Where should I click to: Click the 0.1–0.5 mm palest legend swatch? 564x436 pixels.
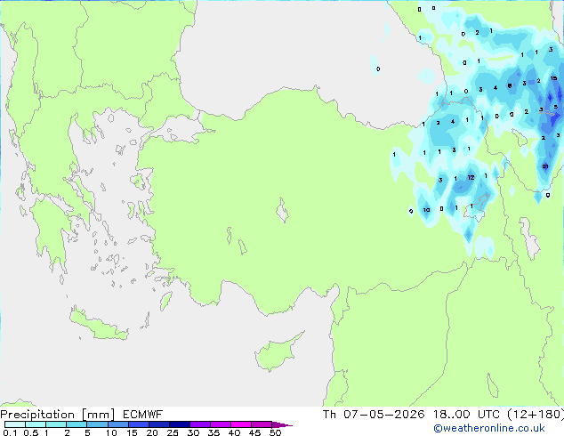pyautogui.click(x=15, y=424)
